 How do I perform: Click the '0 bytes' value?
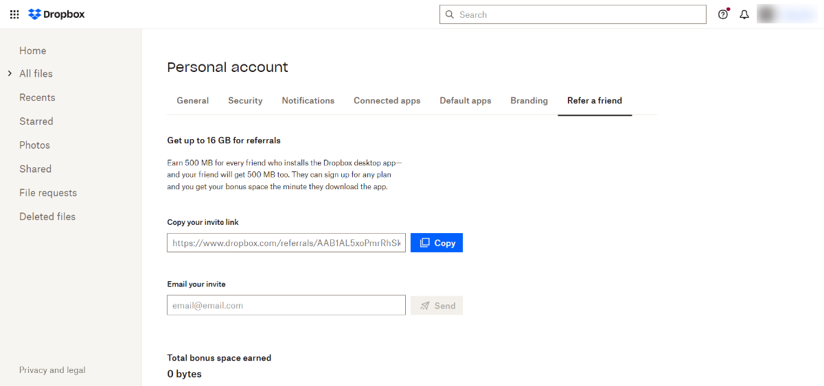coord(185,374)
